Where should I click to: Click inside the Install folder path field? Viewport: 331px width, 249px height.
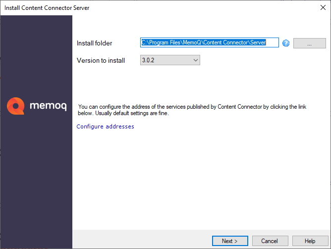pyautogui.click(x=210, y=42)
